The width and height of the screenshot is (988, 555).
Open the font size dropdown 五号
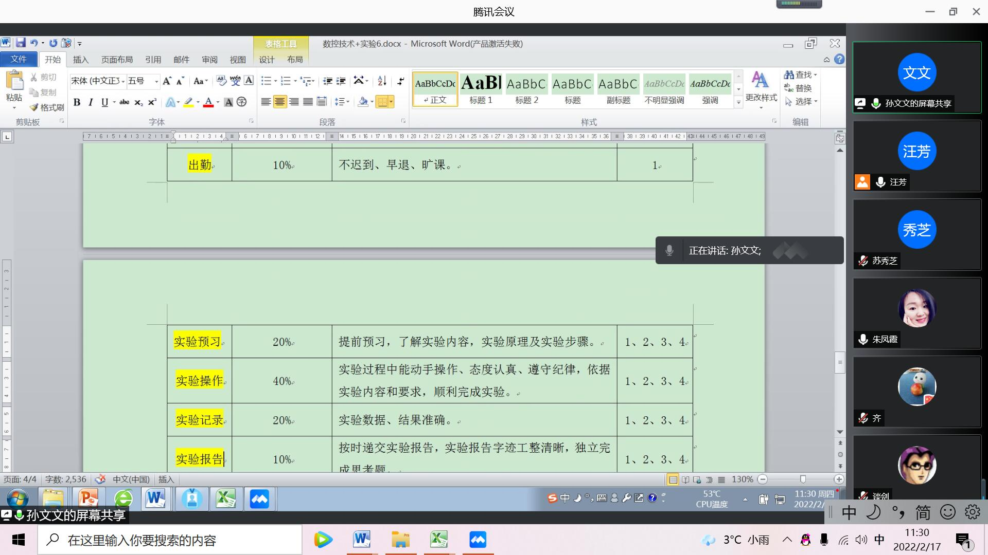pyautogui.click(x=156, y=81)
